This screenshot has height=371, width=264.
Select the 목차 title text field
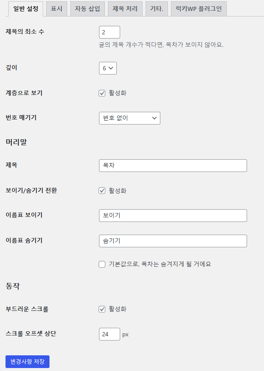point(173,165)
